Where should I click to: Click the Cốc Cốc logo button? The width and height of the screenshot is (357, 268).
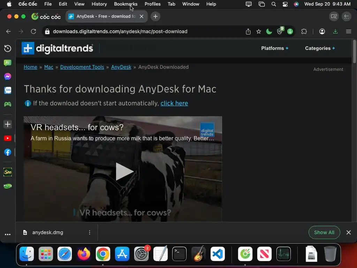pos(46,16)
